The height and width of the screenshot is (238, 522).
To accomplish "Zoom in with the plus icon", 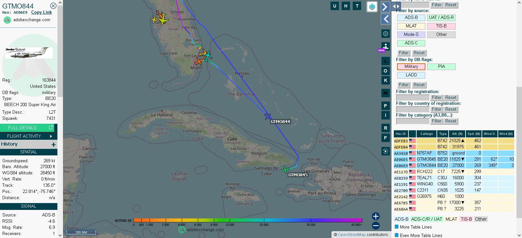I will 376,216.
